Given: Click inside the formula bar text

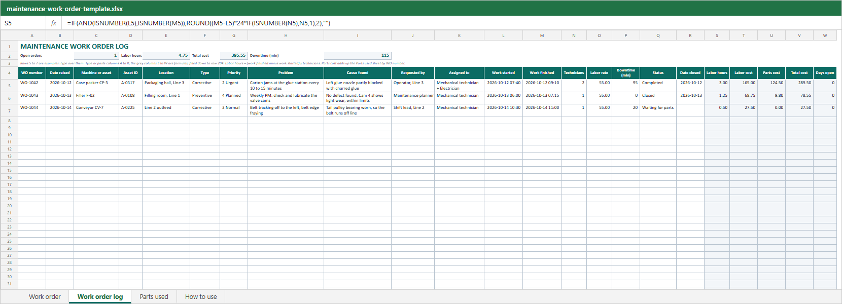Looking at the screenshot, I should pyautogui.click(x=198, y=23).
